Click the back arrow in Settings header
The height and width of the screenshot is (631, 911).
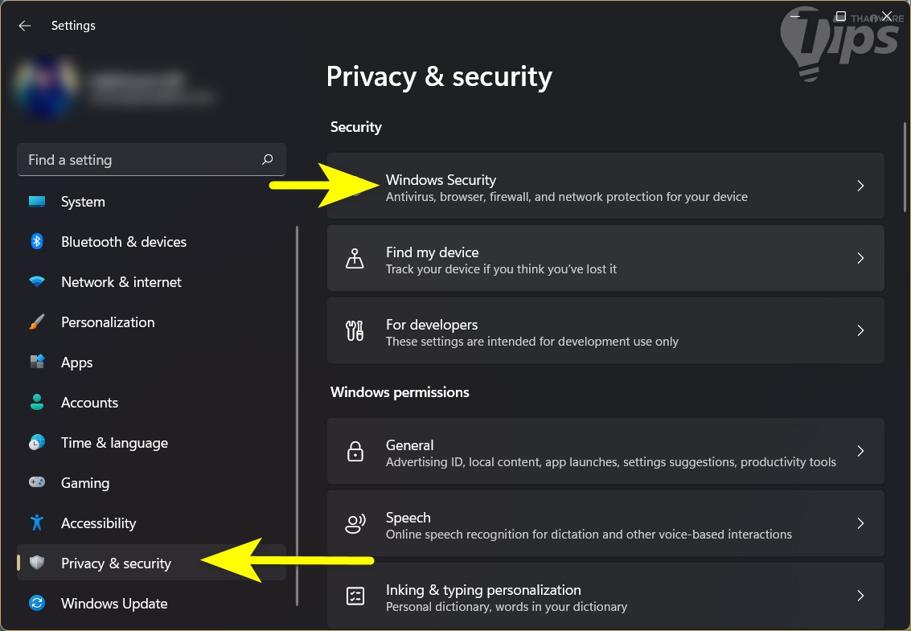[25, 26]
